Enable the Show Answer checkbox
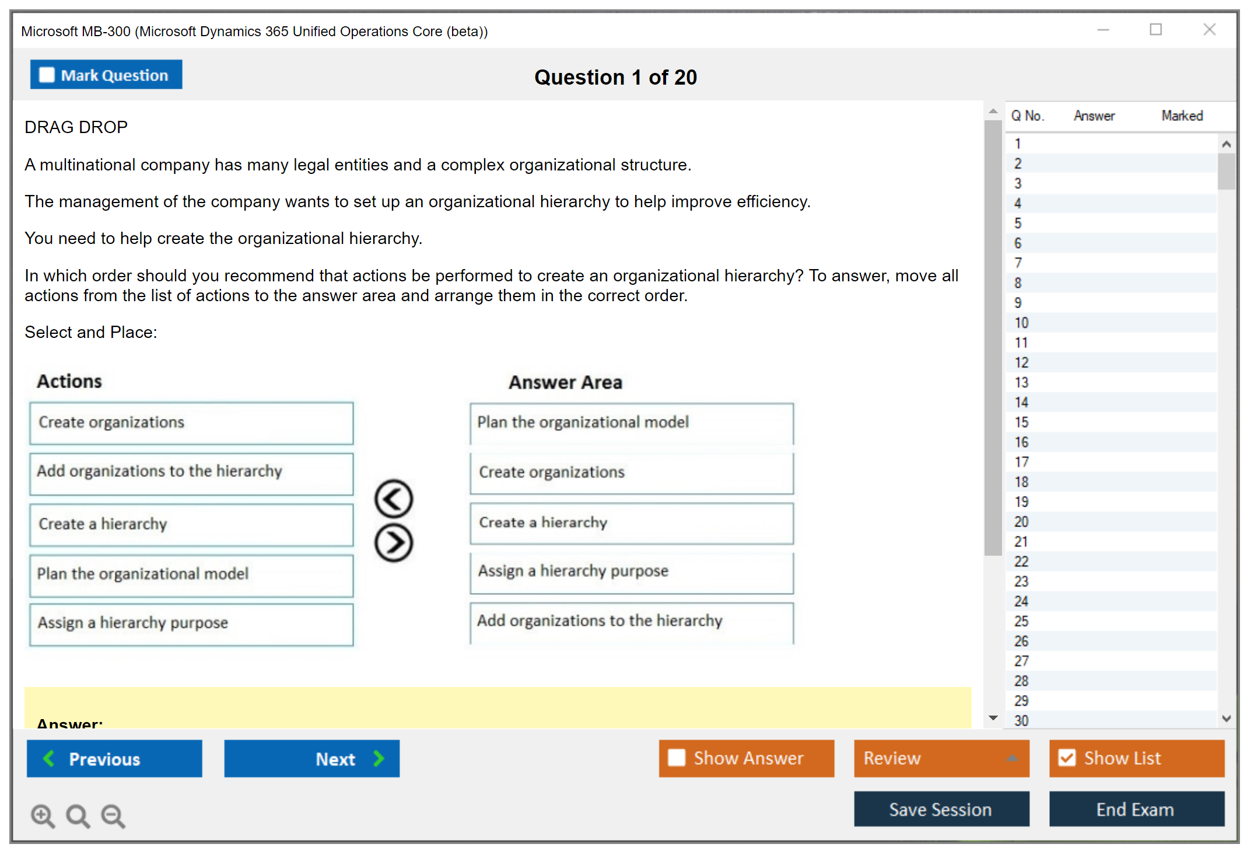The height and width of the screenshot is (858, 1254). coord(677,758)
